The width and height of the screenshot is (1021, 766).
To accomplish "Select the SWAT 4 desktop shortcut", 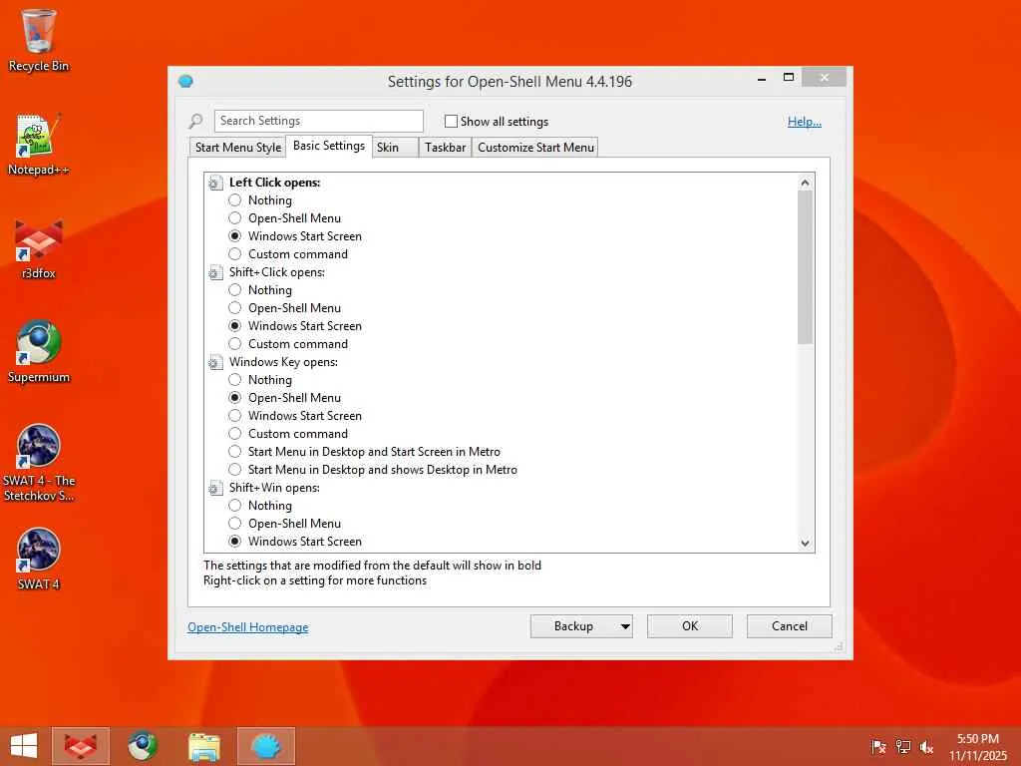I will click(39, 559).
